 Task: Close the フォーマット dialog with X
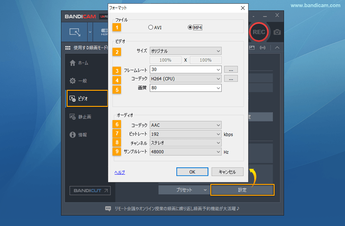click(243, 8)
